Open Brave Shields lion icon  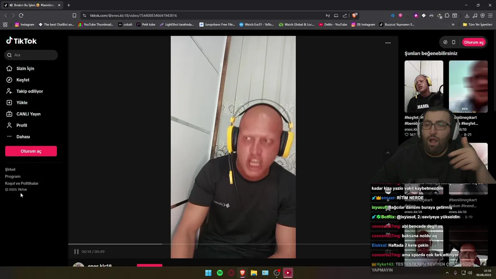pyautogui.click(x=354, y=15)
